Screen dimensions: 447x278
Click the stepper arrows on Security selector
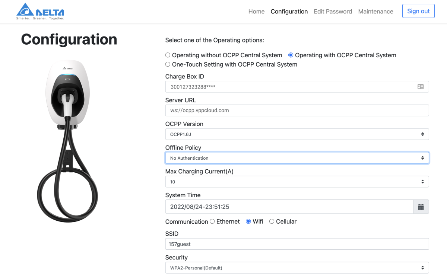tap(422, 268)
